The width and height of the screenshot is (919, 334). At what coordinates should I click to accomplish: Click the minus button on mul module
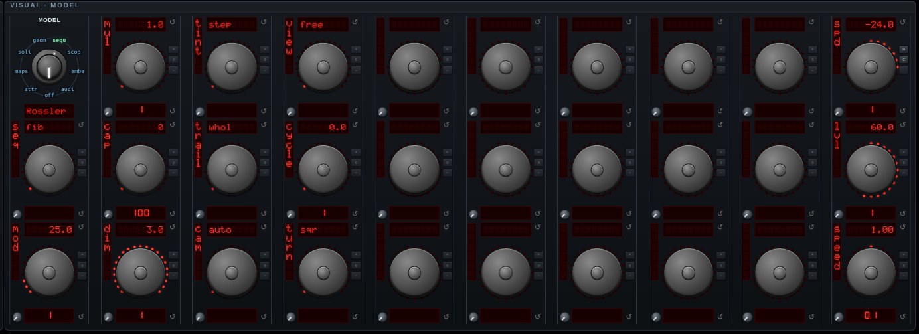click(x=173, y=69)
